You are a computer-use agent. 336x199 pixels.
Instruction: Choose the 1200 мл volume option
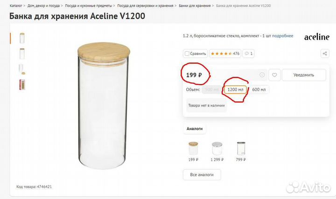pyautogui.click(x=235, y=89)
